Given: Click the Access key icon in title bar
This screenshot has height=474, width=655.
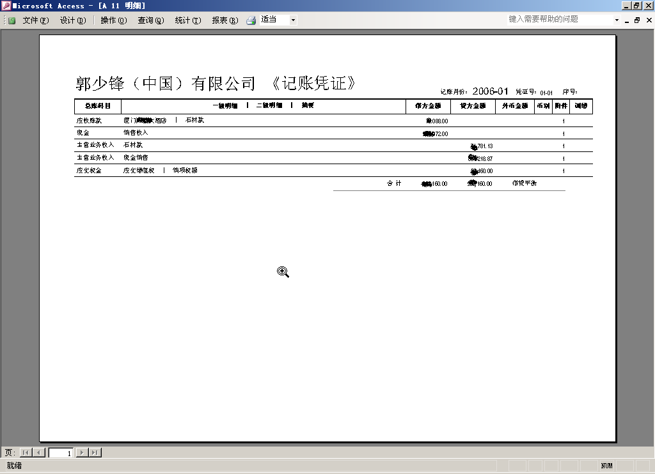Looking at the screenshot, I should pos(6,6).
